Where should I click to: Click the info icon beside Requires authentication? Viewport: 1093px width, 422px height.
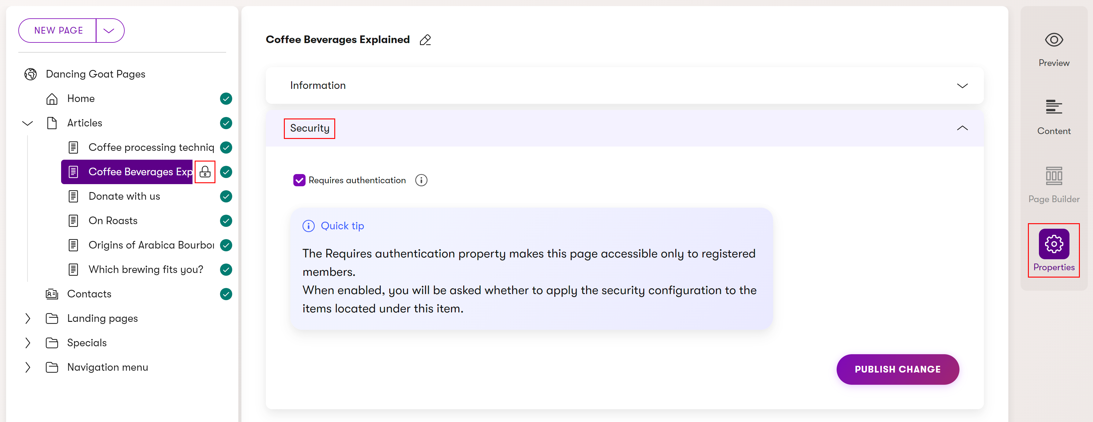pyautogui.click(x=421, y=180)
